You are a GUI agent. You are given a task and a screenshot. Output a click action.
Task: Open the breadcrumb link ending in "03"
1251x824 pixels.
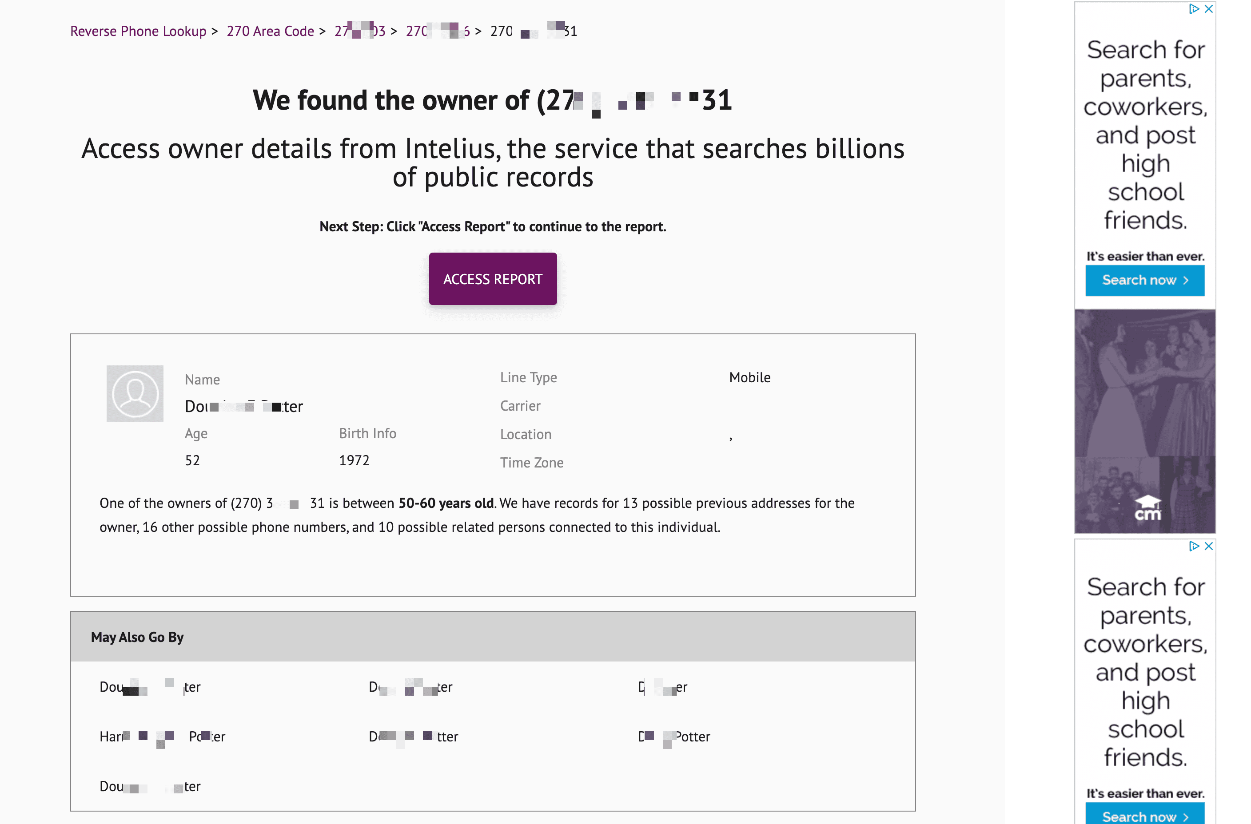(x=360, y=31)
